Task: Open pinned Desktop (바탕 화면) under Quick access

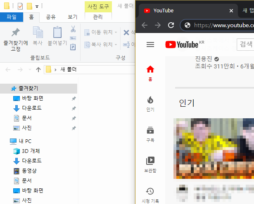Action: pos(32,98)
